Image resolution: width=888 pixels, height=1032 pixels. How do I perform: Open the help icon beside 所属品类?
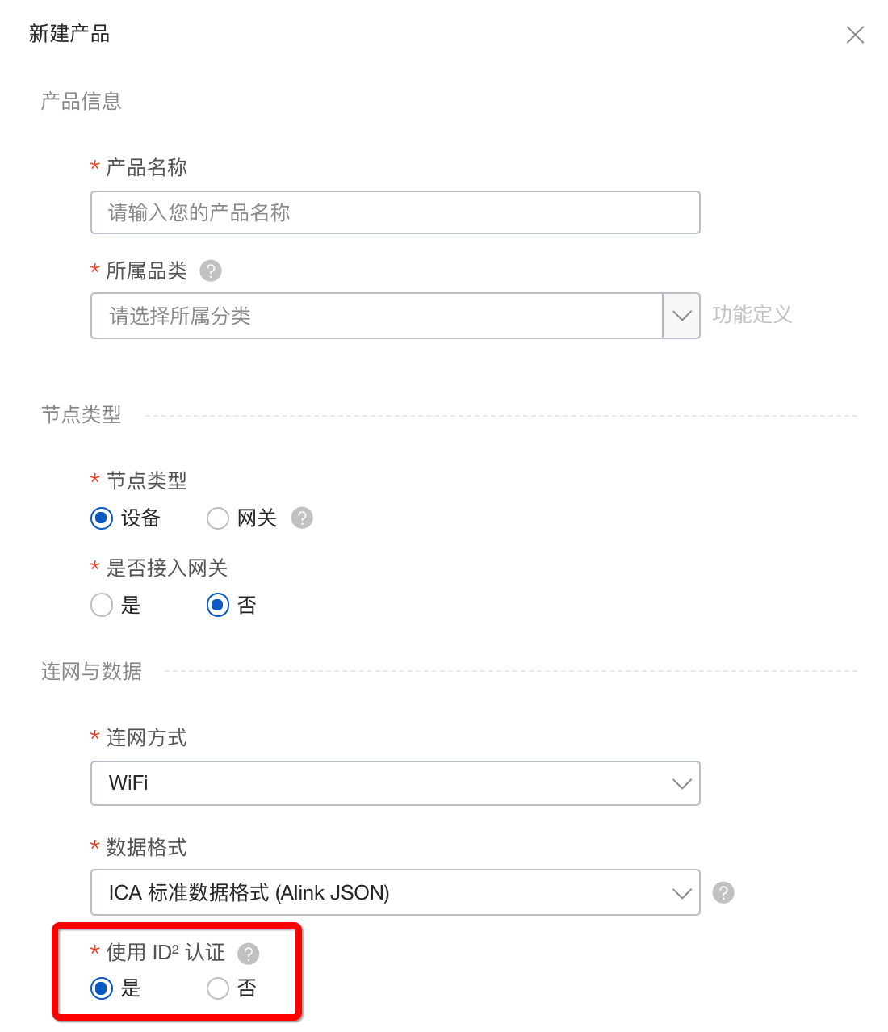pos(211,271)
